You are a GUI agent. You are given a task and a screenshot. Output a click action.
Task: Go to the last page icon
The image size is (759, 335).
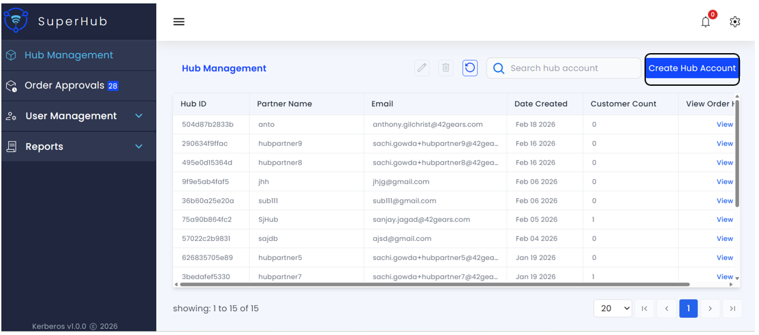click(732, 308)
